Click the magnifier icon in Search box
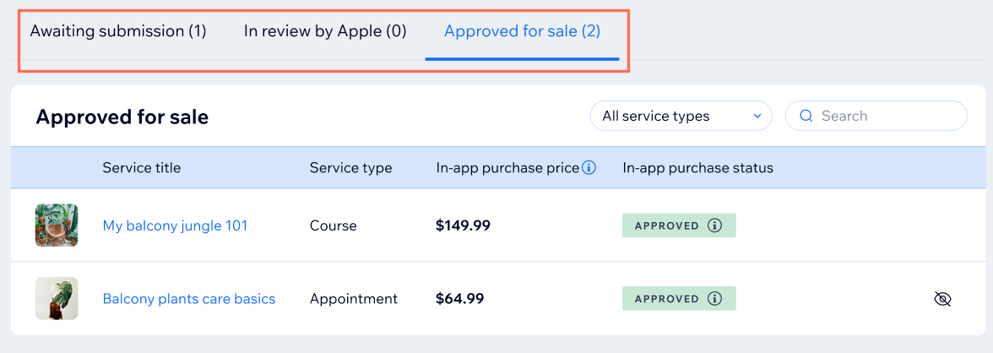 click(x=806, y=116)
